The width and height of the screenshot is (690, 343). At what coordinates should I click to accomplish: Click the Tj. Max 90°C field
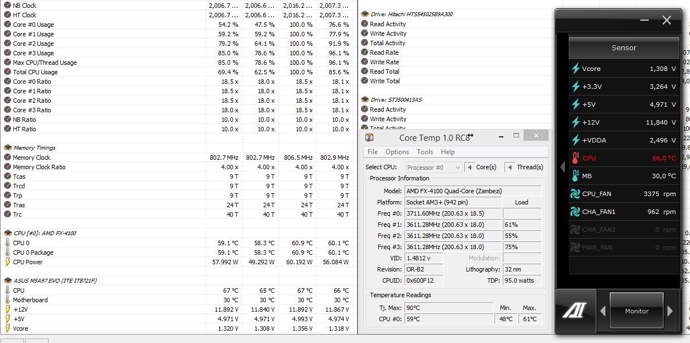pos(449,308)
